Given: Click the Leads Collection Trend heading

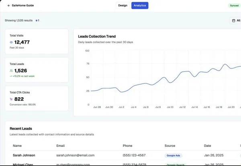Looking at the screenshot, I should point(97,36).
